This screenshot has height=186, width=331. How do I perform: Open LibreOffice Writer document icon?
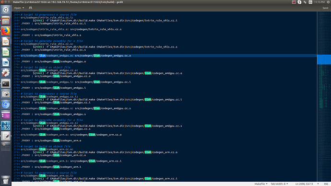pyautogui.click(x=6, y=63)
